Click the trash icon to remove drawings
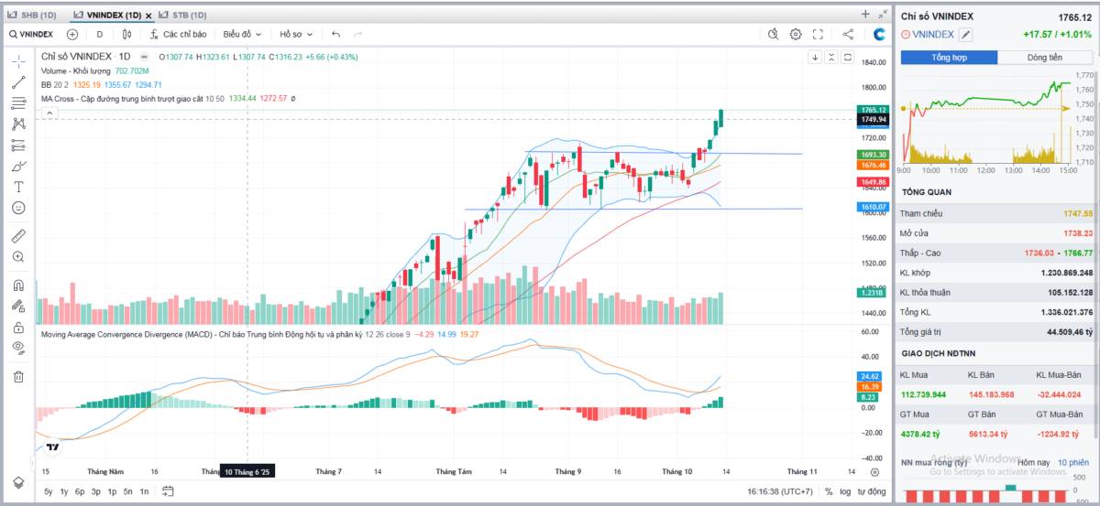The image size is (1100, 506). click(18, 376)
